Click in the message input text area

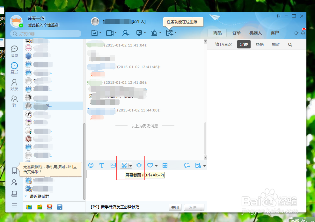tap(146, 186)
